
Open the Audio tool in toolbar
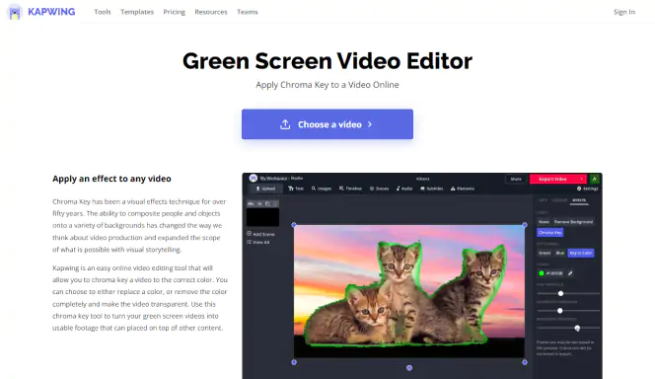[403, 189]
